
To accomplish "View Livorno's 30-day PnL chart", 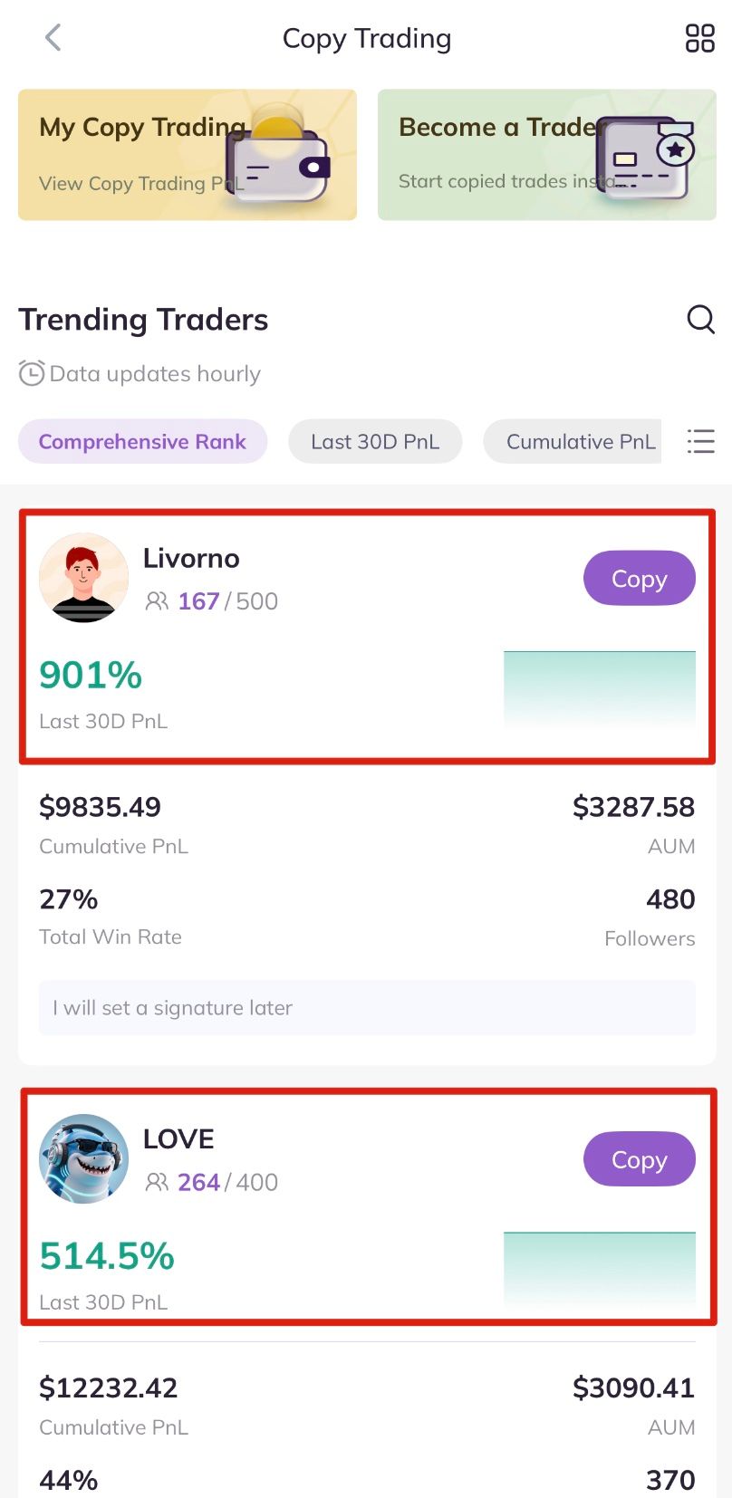I will click(599, 688).
